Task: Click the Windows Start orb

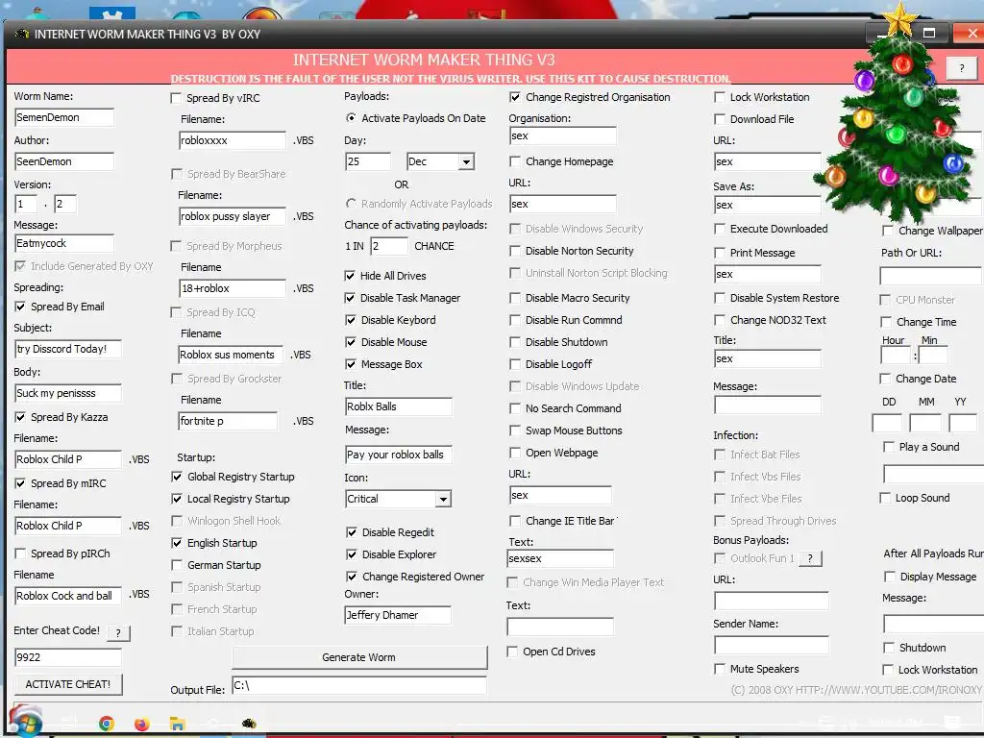Action: pyautogui.click(x=25, y=722)
